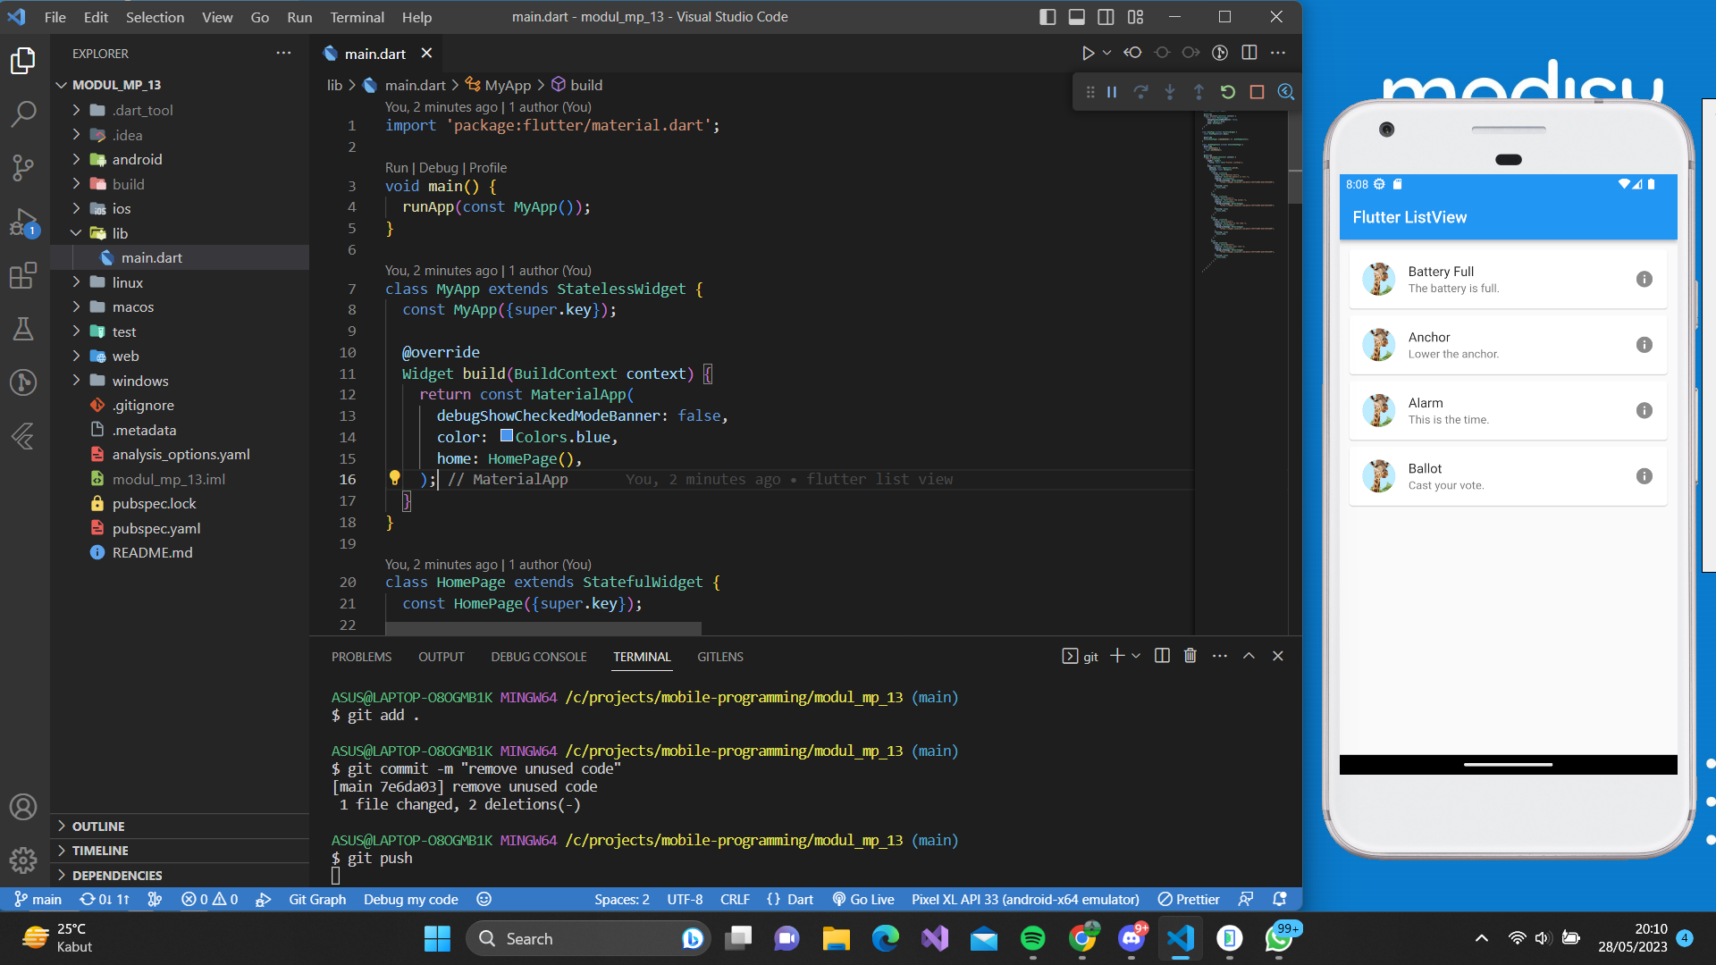Pause the running Flutter debug session
Viewport: 1716px width, 965px height.
(x=1111, y=91)
